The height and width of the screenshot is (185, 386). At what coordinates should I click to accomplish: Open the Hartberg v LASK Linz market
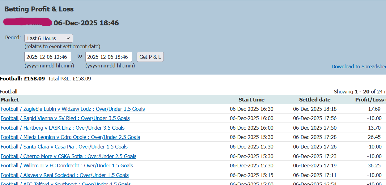62,127
